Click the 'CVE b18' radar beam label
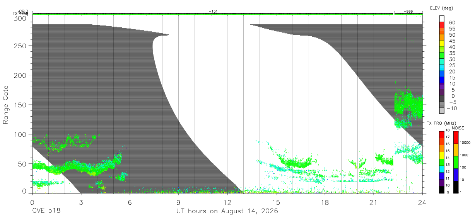Image resolution: width=475 pixels, height=219 pixels. click(46, 211)
